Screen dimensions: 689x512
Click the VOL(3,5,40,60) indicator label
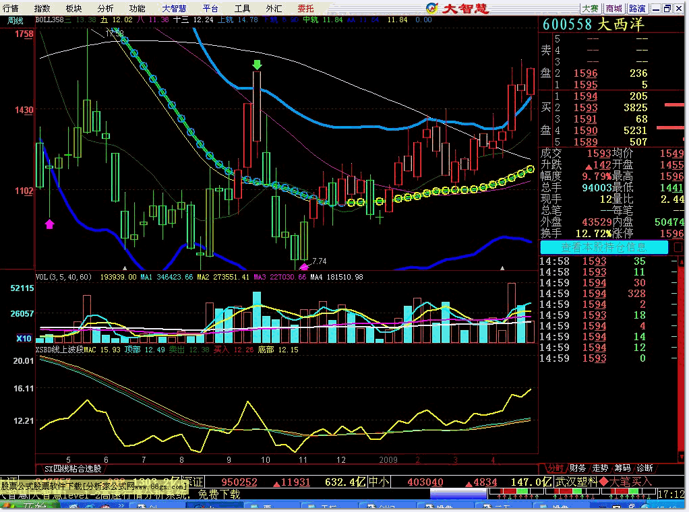(x=64, y=277)
